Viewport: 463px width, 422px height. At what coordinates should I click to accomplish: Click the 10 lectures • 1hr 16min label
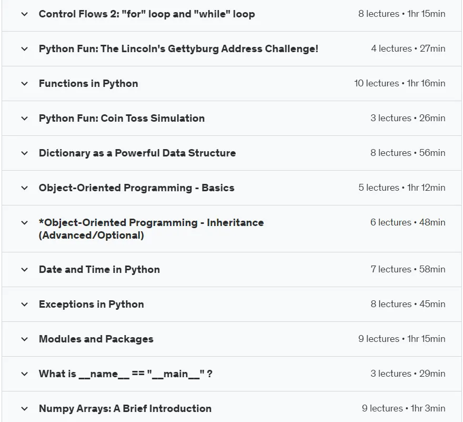pyautogui.click(x=400, y=83)
